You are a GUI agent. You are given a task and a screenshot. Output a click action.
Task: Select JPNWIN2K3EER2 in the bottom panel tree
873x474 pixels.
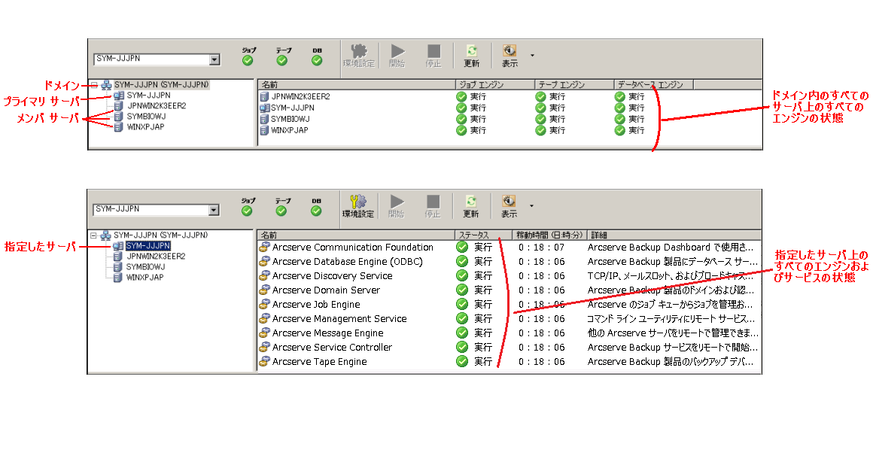pyautogui.click(x=156, y=257)
